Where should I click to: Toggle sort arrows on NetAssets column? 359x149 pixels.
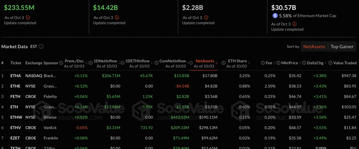click(x=217, y=63)
